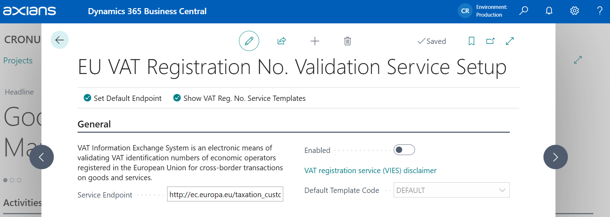This screenshot has height=217, width=610.
Task: Click the pencil edit icon
Action: click(249, 41)
